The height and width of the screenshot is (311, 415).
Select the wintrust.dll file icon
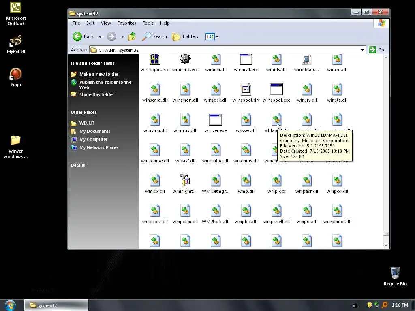[x=185, y=119]
